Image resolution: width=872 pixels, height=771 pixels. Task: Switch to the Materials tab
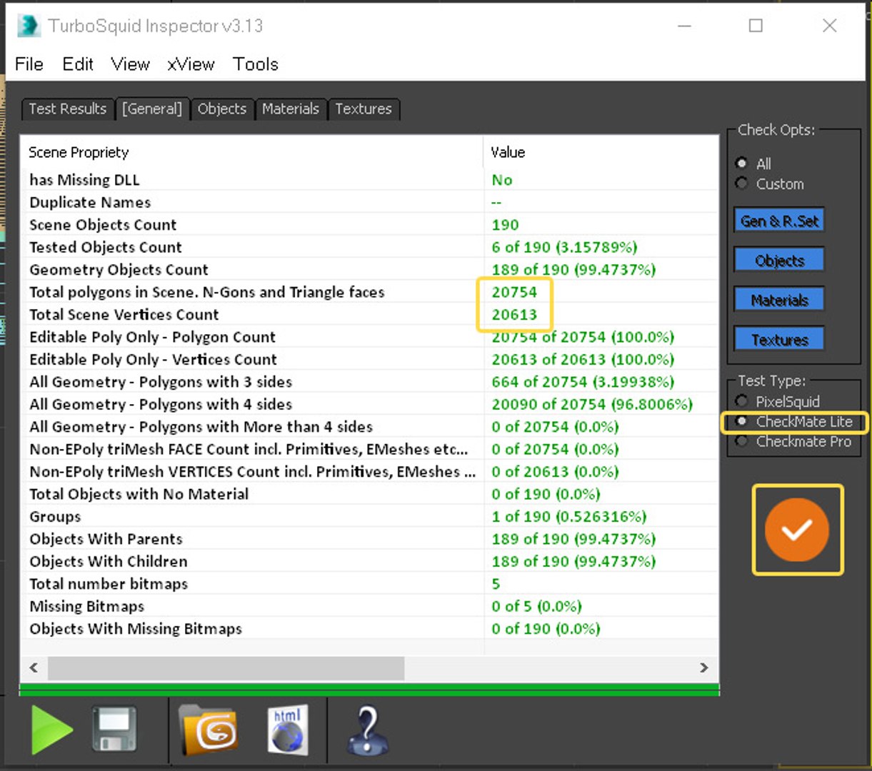291,109
